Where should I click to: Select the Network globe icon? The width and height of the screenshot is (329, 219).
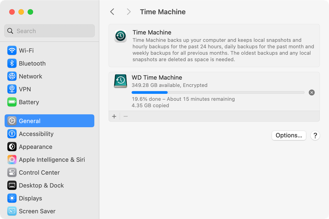(12, 76)
